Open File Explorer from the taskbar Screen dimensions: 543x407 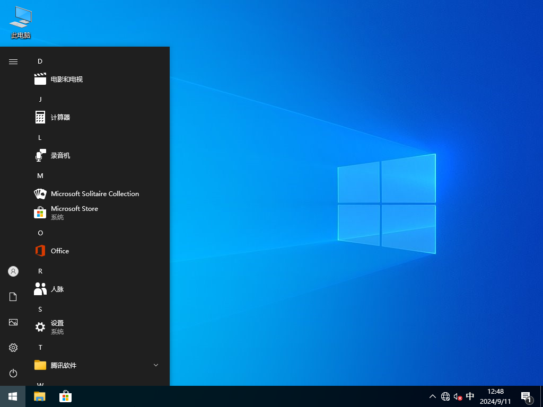(x=39, y=396)
